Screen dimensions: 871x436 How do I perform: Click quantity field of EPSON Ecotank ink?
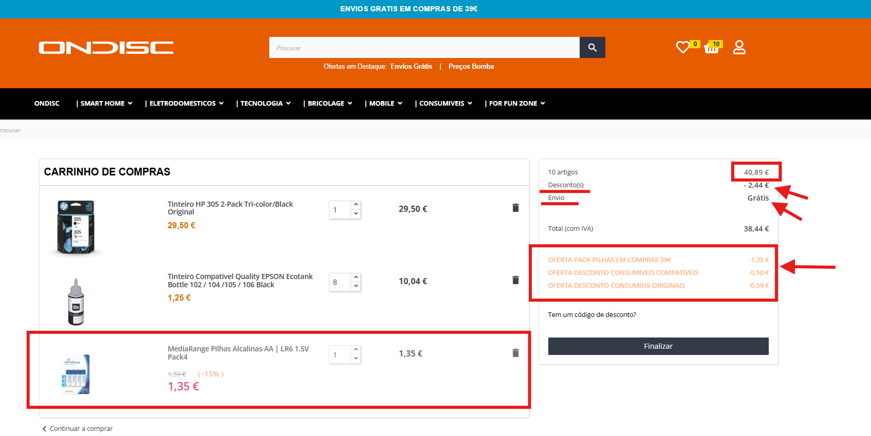(340, 282)
